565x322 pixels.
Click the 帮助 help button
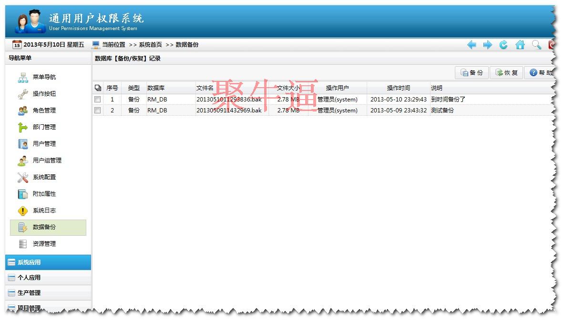click(538, 73)
